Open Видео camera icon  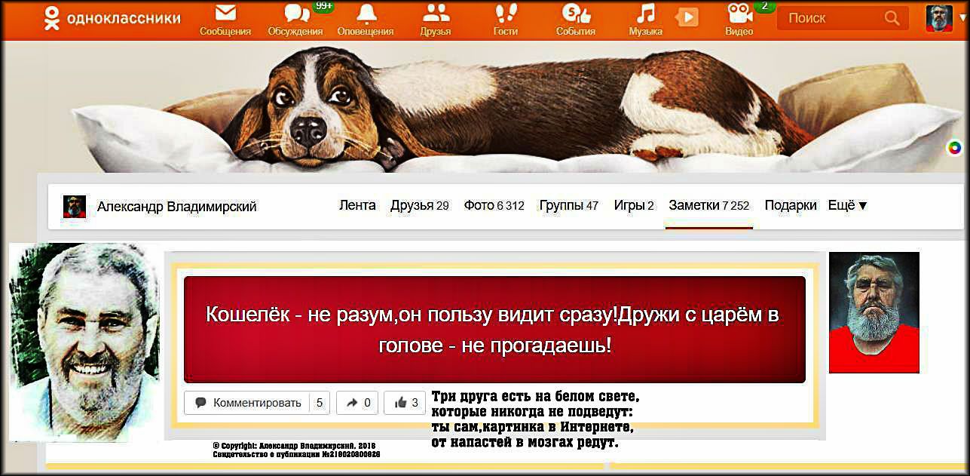tap(739, 14)
